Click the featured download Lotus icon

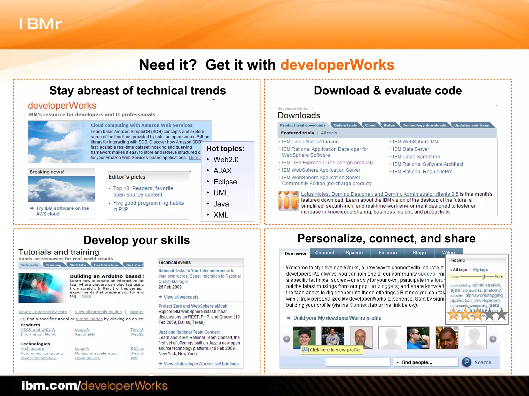tap(288, 201)
